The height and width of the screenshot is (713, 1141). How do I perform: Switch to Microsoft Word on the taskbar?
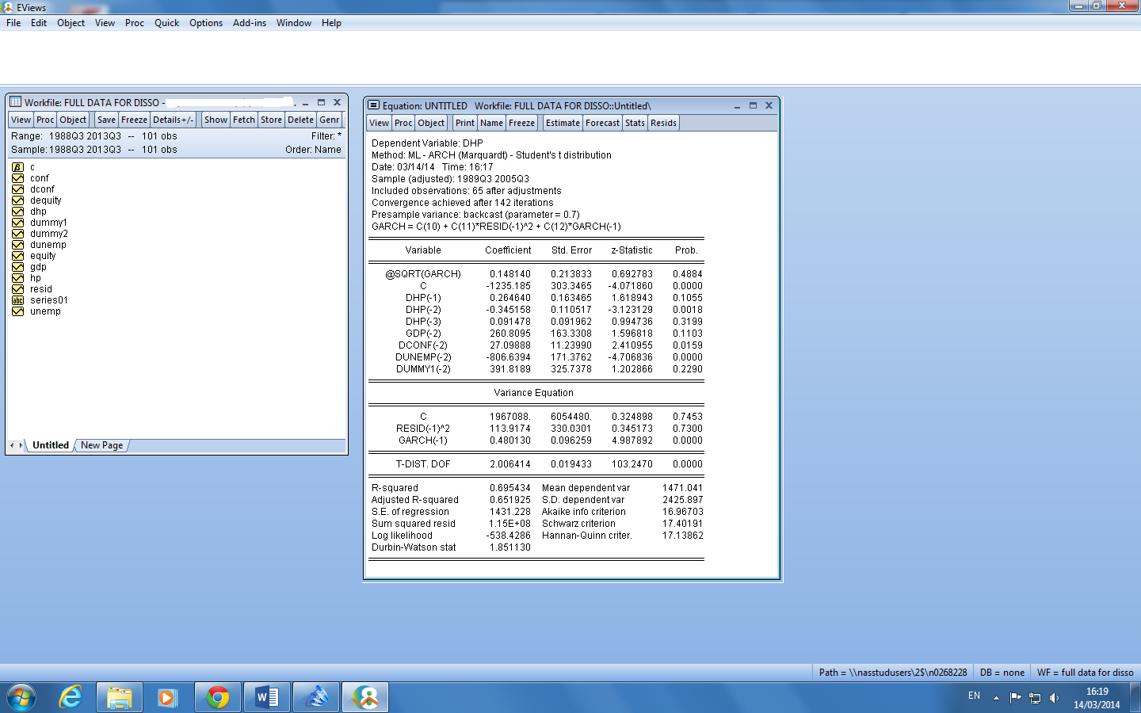[267, 697]
